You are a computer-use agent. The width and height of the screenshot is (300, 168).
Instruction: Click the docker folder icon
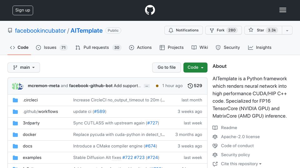coord(15,135)
